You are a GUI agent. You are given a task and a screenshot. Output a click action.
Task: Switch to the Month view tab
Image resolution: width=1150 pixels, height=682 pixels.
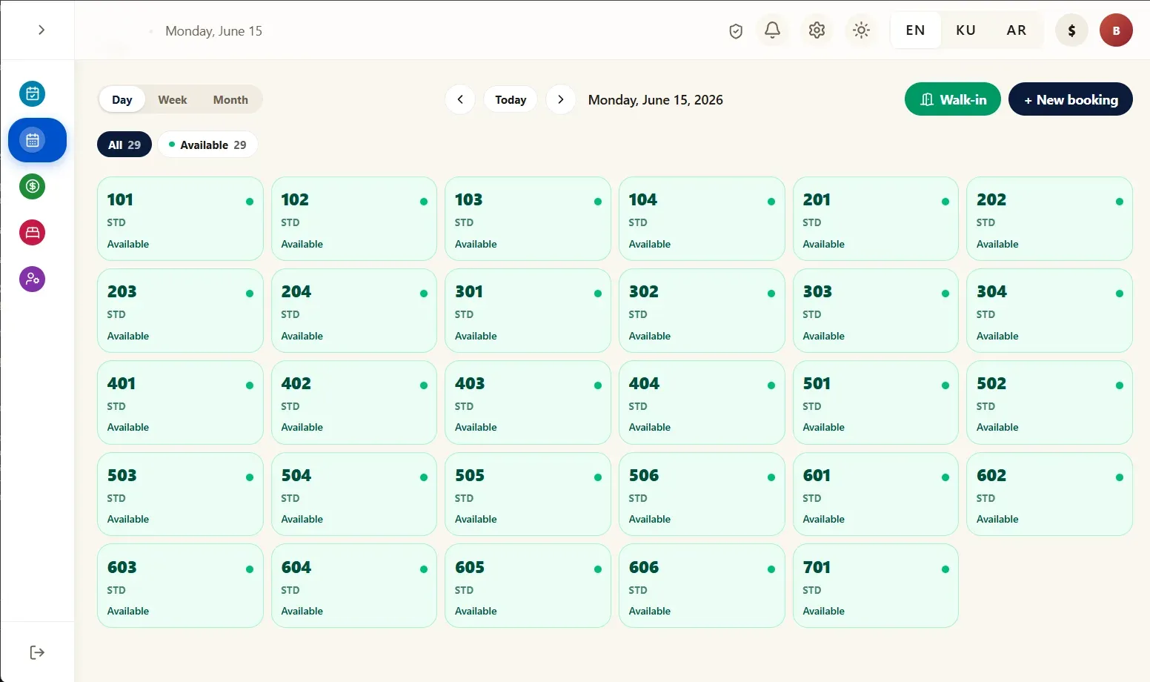(x=230, y=99)
